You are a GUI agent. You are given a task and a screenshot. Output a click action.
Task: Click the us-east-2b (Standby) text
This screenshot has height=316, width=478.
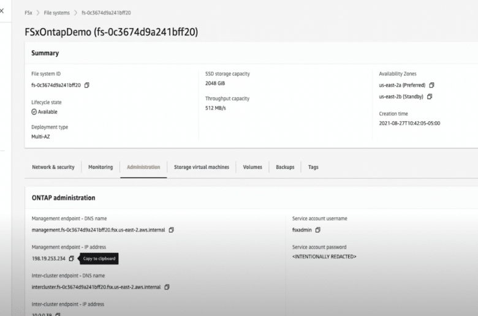401,97
